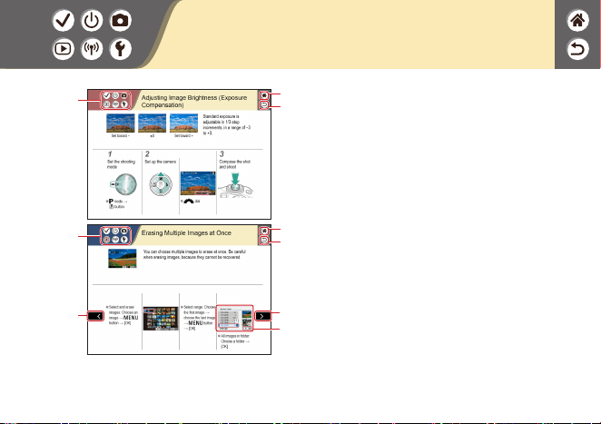Open the wrench settings icon in header
Screen dimensions: 601x424
[121, 49]
